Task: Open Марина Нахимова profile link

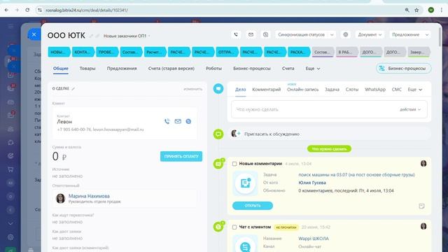Action: tap(89, 196)
